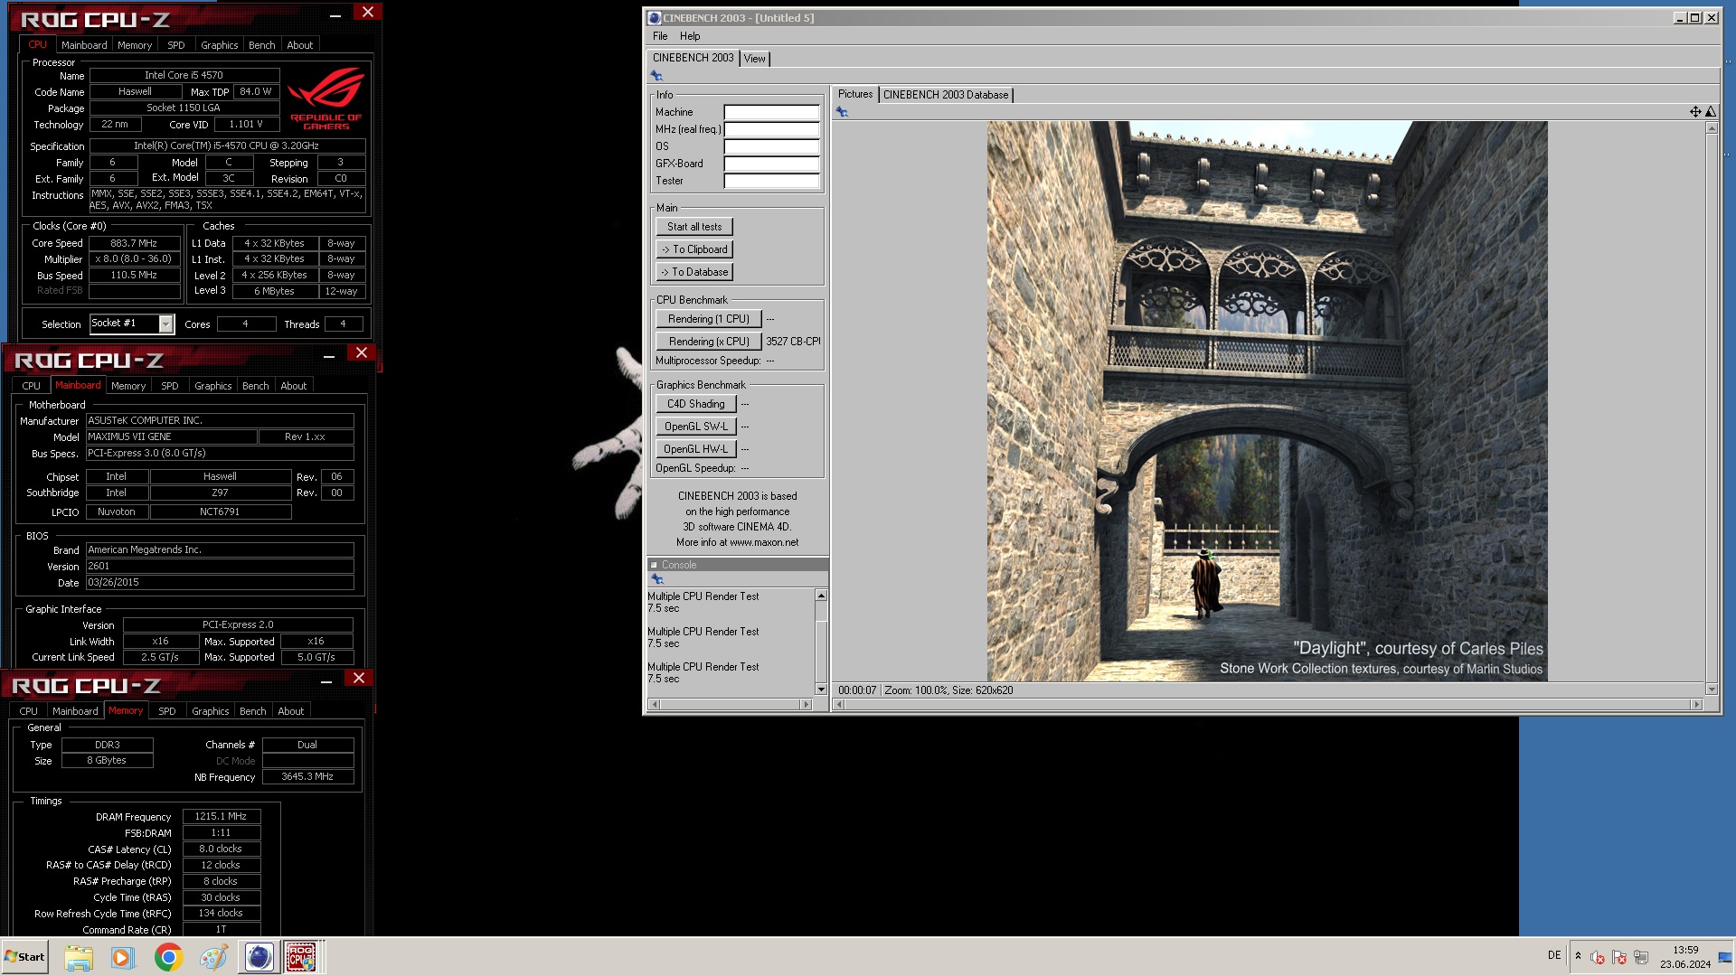The image size is (1736, 976).
Task: Click the ROG CPU-Z taskbar icon
Action: click(x=302, y=957)
